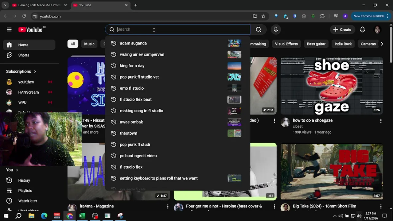
Task: Start voice search with microphone icon
Action: (x=276, y=29)
